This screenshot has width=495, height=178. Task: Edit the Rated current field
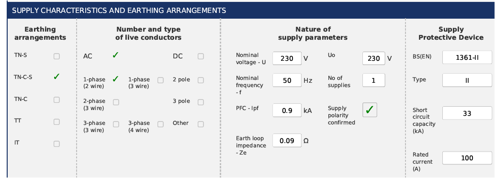click(x=467, y=158)
